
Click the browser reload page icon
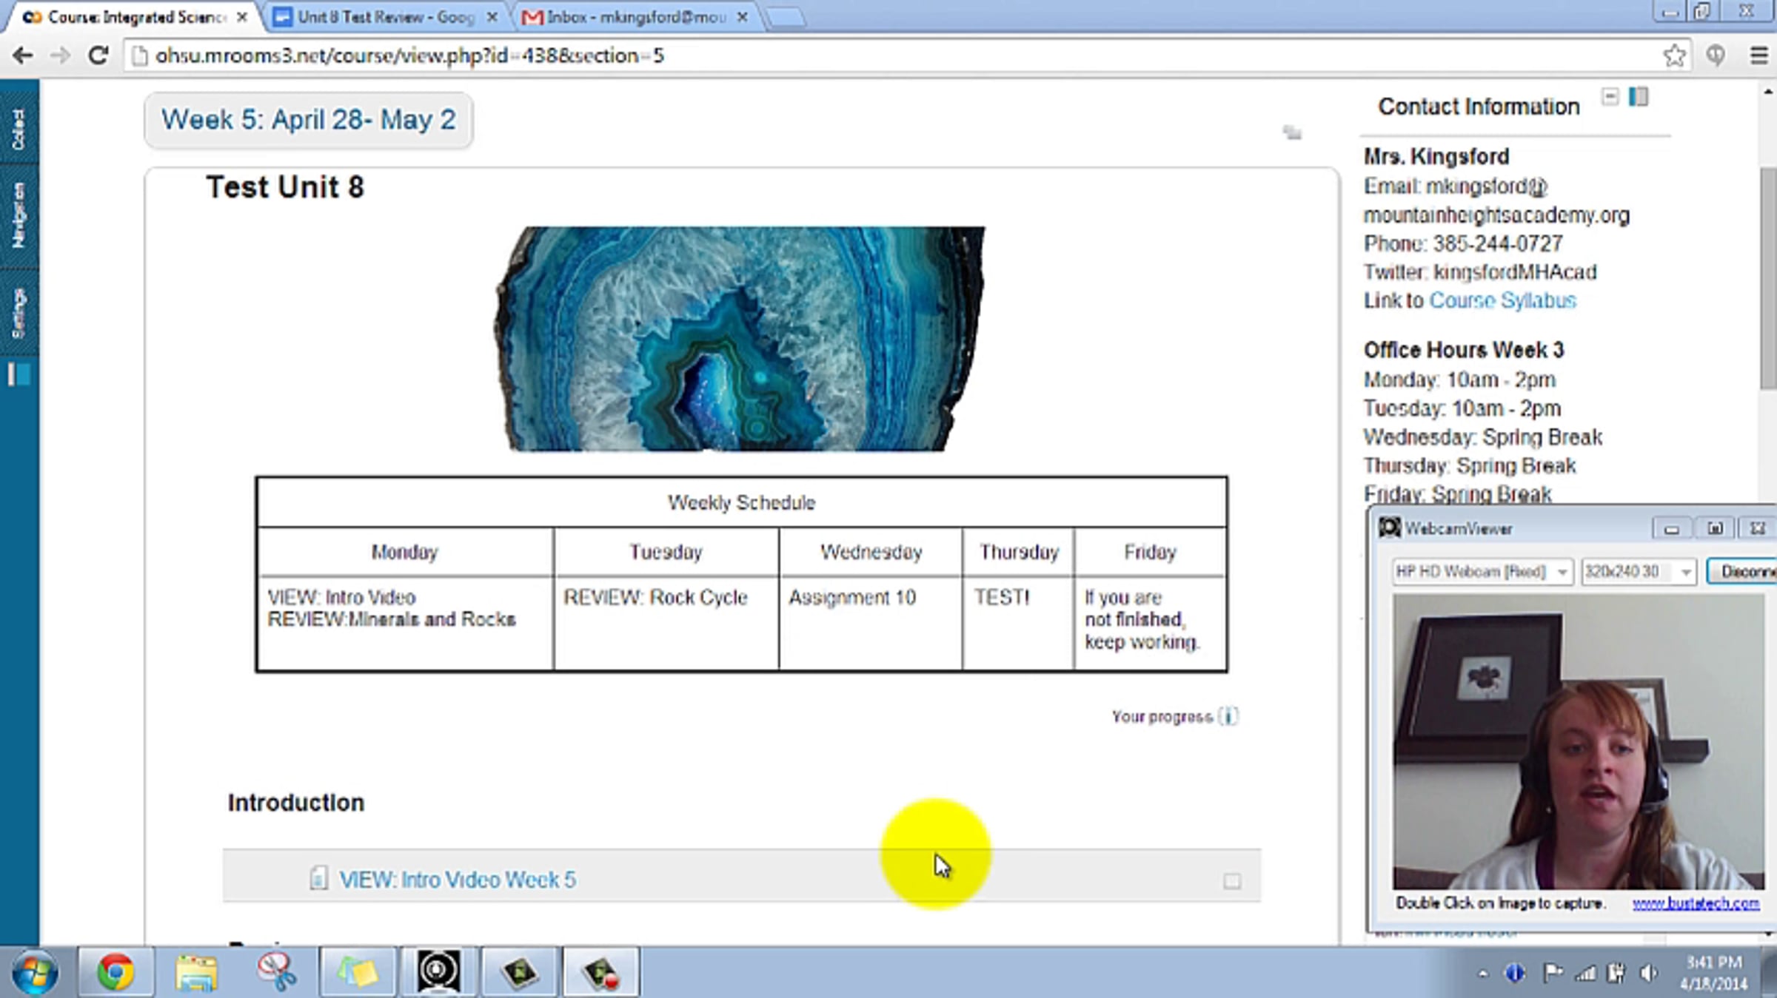[98, 55]
